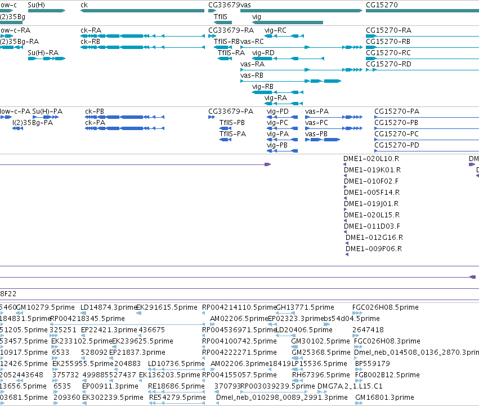The width and height of the screenshot is (479, 406).
Task: Select the l(2)35Bg-PA protein label
Action: (x=33, y=123)
